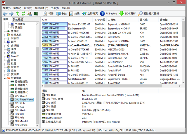This screenshot has height=134, width=187.
Task: Expand the 網路 tree node
Action: (5, 53)
